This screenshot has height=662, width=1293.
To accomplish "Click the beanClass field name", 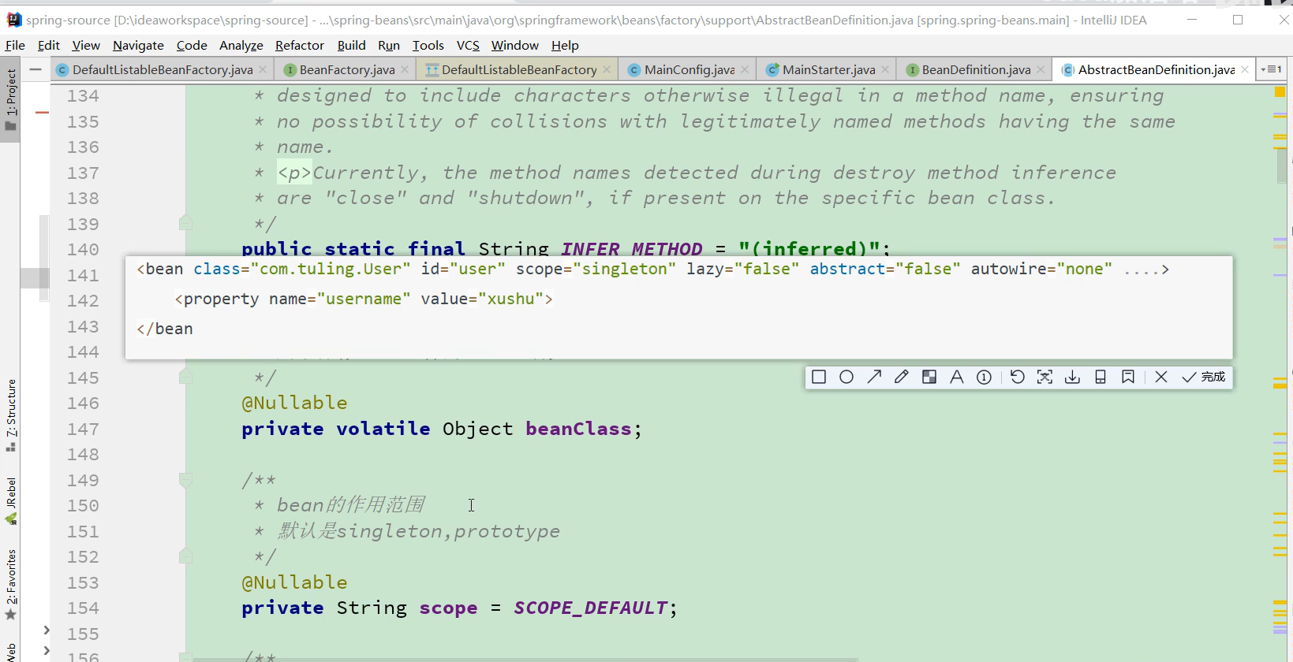I will [578, 429].
